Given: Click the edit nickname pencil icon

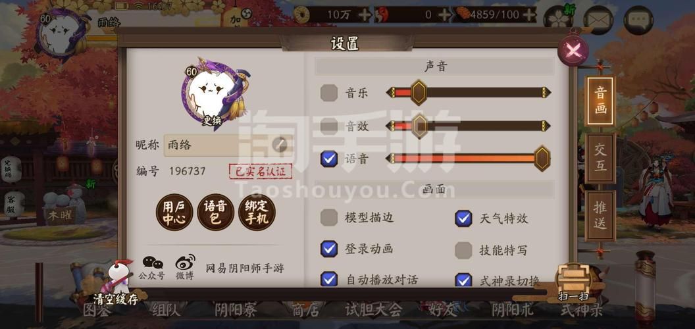Looking at the screenshot, I should (280, 144).
